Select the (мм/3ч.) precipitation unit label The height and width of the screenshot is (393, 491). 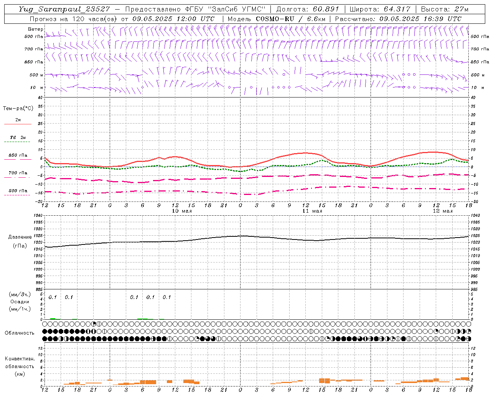pyautogui.click(x=20, y=294)
